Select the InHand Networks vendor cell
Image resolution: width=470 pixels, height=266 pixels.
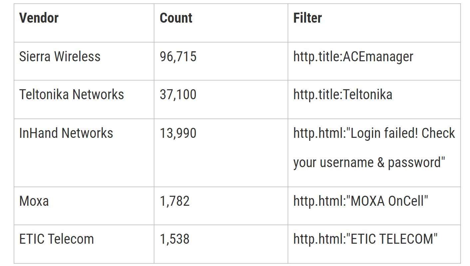[66, 133]
